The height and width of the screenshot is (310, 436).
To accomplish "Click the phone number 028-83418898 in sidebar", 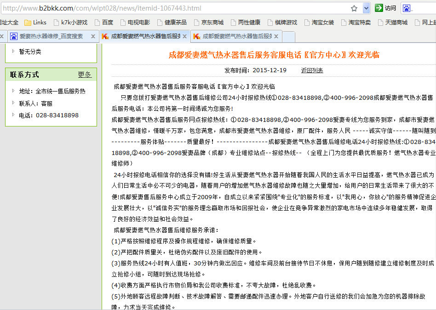I will coord(57,115).
